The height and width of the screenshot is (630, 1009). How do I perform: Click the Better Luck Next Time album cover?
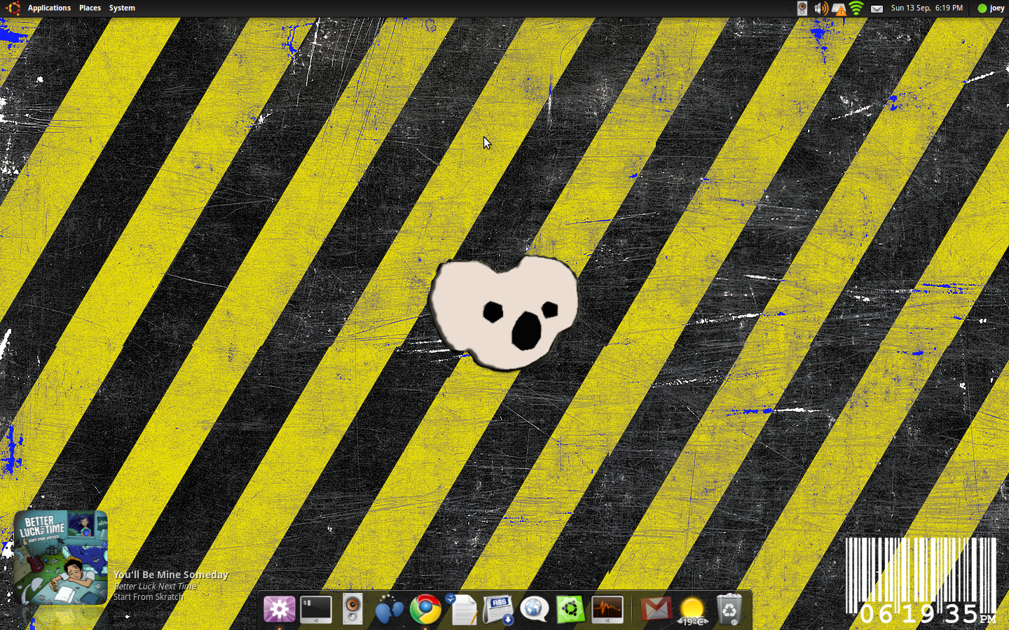(x=61, y=557)
